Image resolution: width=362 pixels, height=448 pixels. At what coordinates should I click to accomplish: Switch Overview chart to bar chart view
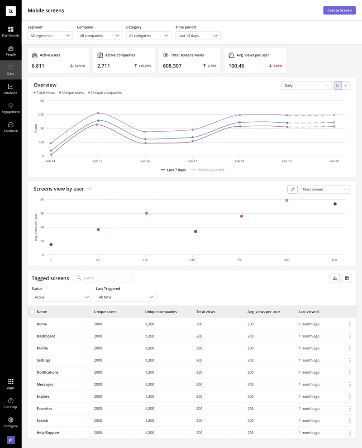point(346,86)
